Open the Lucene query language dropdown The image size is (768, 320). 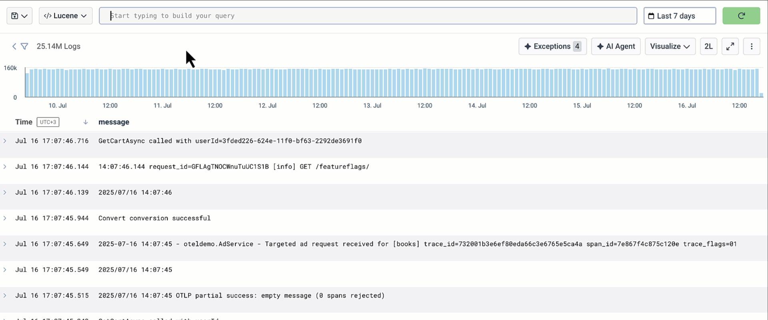(66, 16)
